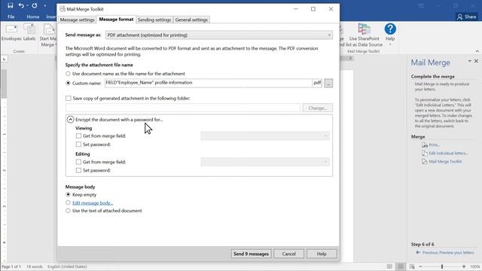Viewport: 482px width, 271px height.
Task: Select Use the text of attached document
Action: [x=68, y=211]
